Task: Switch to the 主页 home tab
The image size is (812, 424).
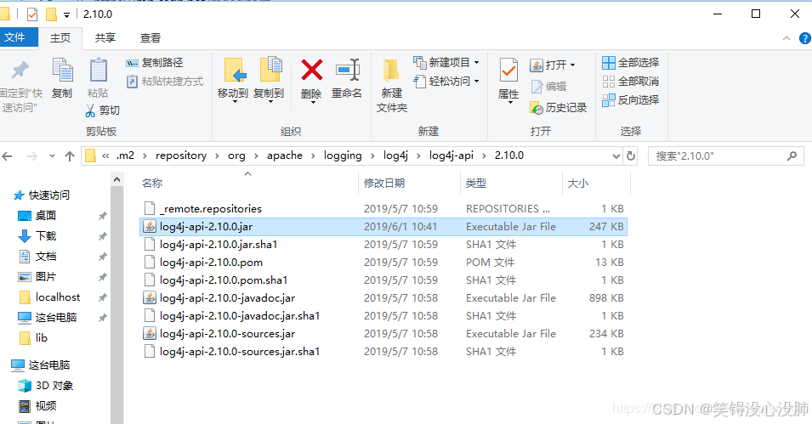Action: (60, 37)
